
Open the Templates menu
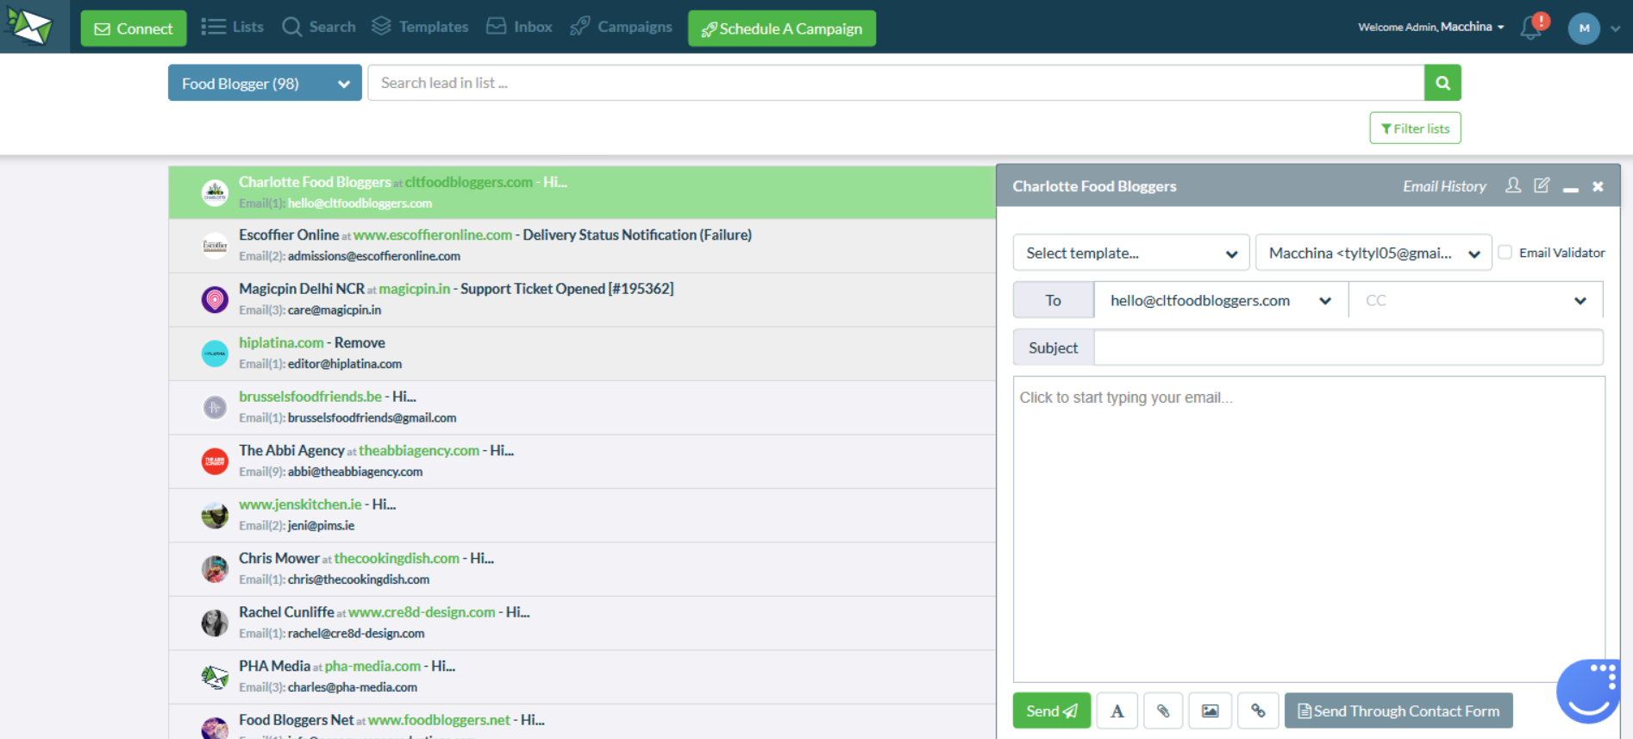[420, 27]
